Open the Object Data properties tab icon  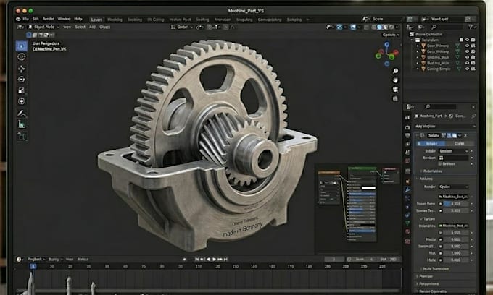(x=407, y=223)
